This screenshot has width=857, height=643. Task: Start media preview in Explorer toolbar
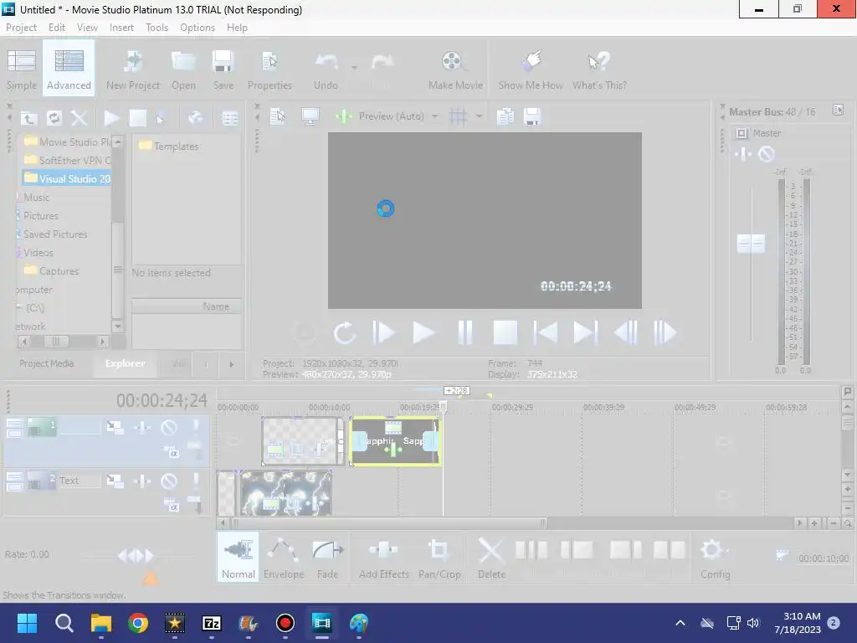click(x=111, y=117)
